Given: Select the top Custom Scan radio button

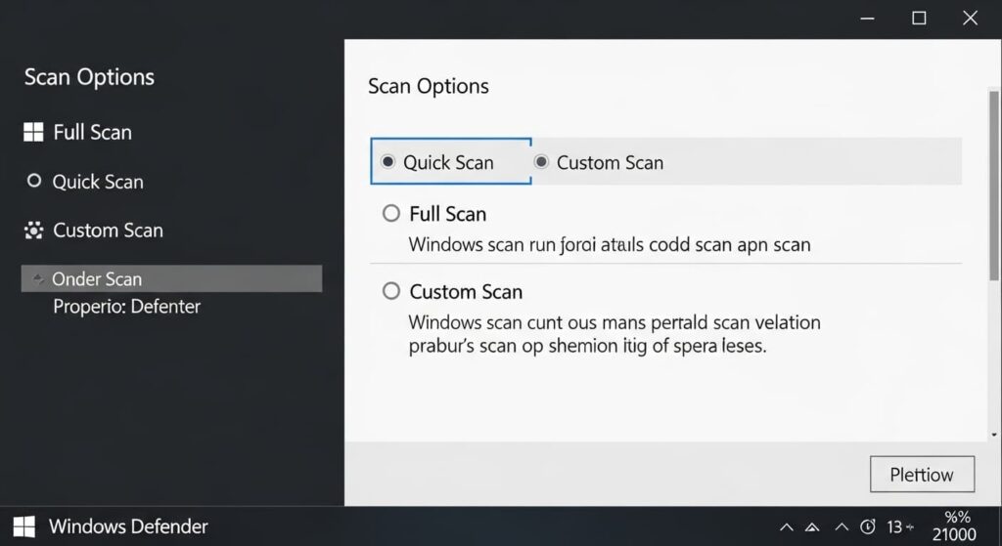Looking at the screenshot, I should pos(541,162).
